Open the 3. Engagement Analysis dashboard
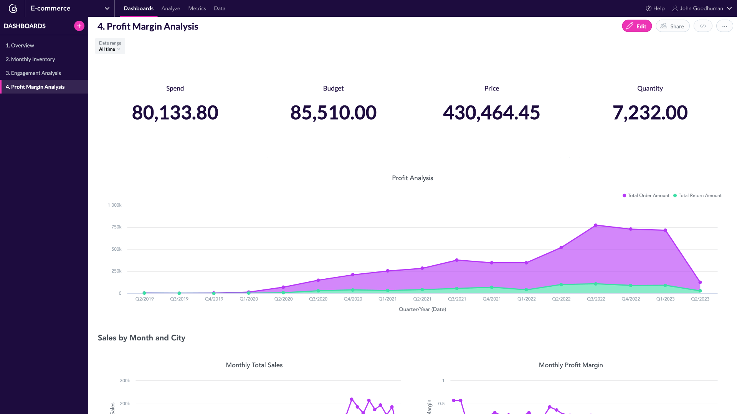Image resolution: width=737 pixels, height=414 pixels. click(x=44, y=73)
